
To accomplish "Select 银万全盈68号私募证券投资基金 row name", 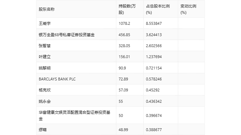I will 67,35.
